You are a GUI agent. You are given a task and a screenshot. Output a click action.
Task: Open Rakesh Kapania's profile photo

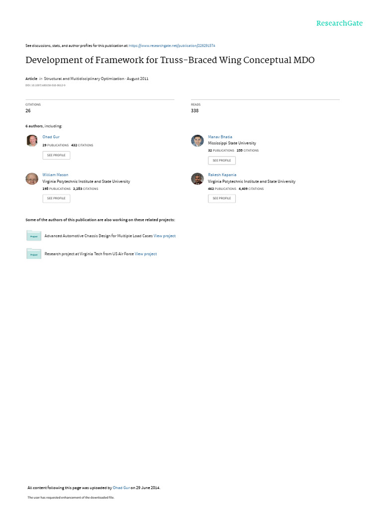pos(197,178)
